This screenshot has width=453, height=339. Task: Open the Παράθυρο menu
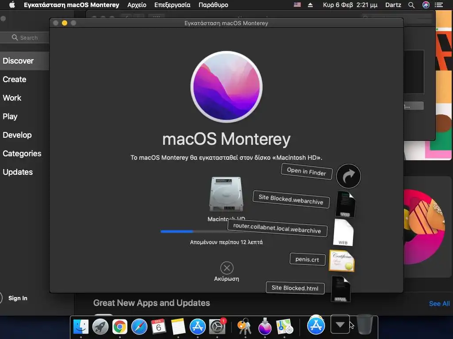coord(213,5)
